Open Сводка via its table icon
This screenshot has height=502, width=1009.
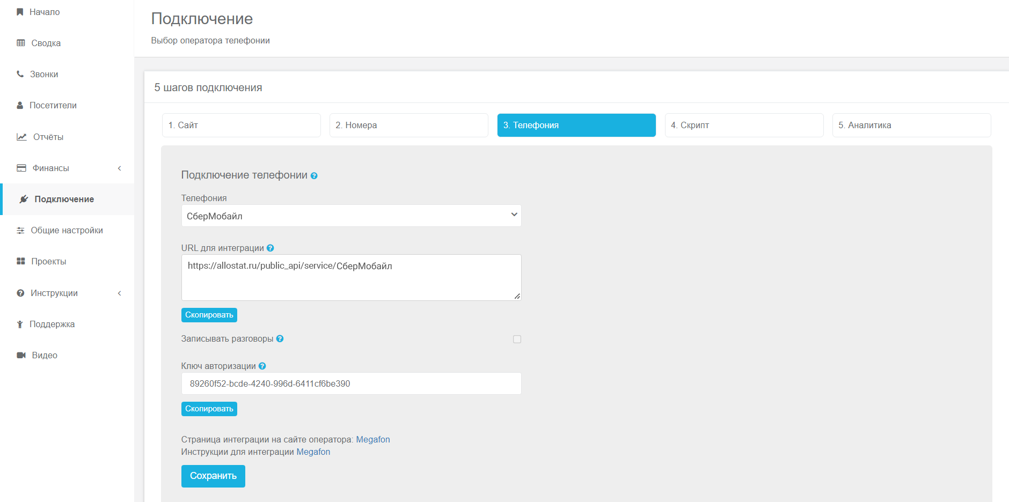(x=21, y=43)
